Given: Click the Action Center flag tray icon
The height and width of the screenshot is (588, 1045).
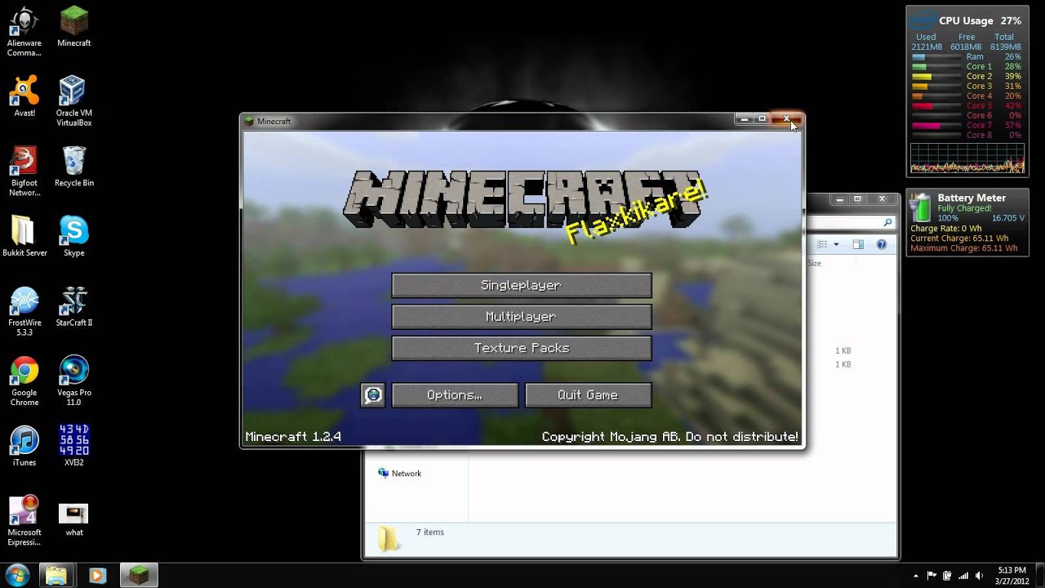Looking at the screenshot, I should [932, 576].
